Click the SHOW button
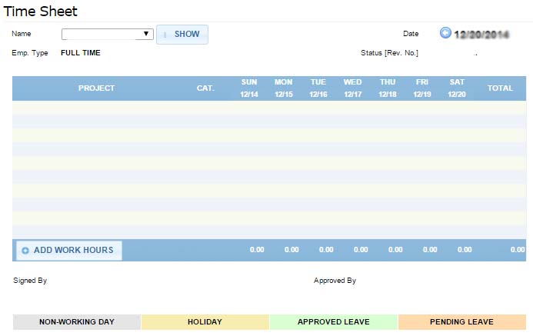533x336 pixels. (182, 35)
